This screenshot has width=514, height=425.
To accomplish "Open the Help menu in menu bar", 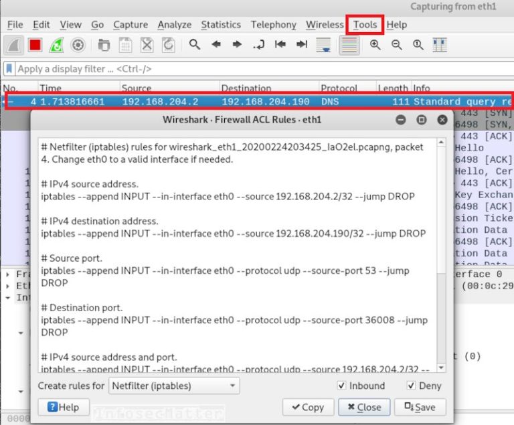I will click(397, 25).
